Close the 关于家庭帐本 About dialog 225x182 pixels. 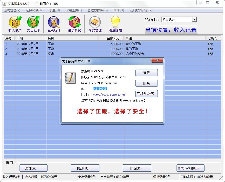coord(157,60)
